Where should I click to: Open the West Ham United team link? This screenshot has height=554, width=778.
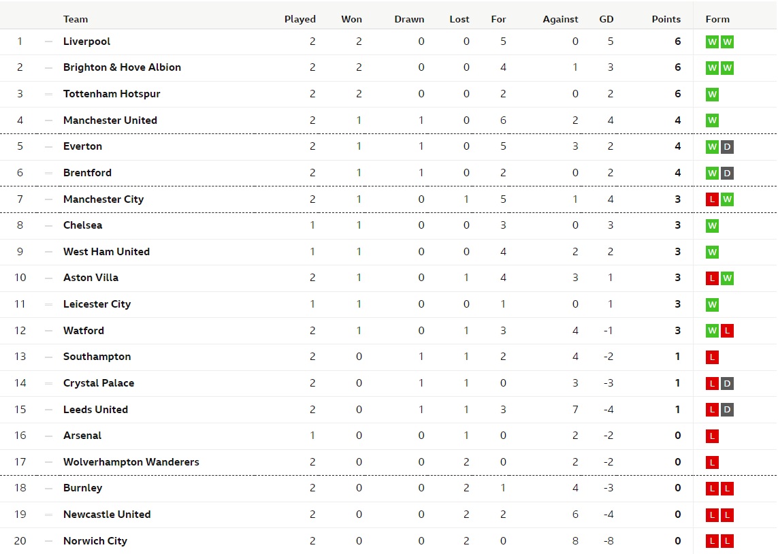pos(106,252)
